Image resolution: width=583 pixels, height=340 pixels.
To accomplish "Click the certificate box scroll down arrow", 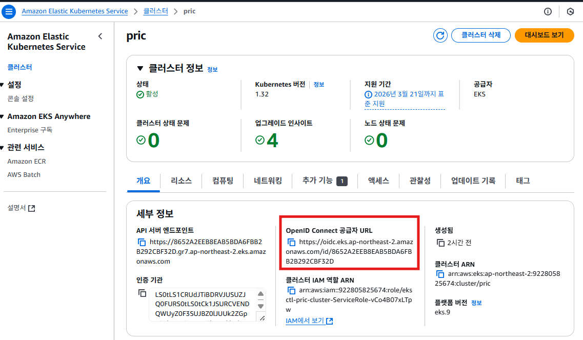I will pyautogui.click(x=260, y=307).
